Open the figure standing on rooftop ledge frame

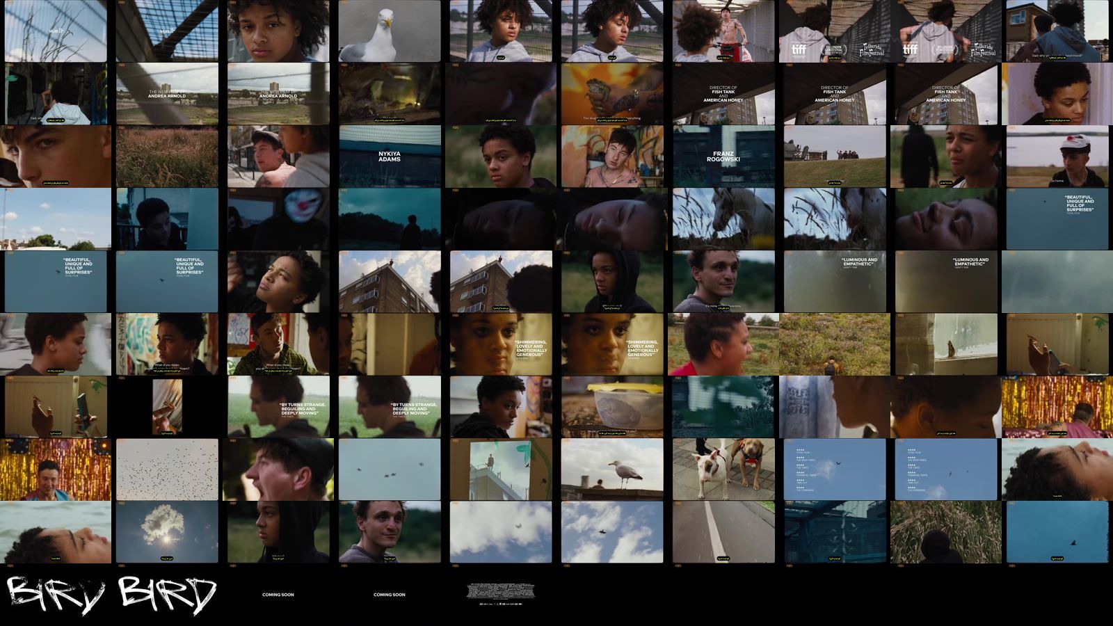point(501,469)
